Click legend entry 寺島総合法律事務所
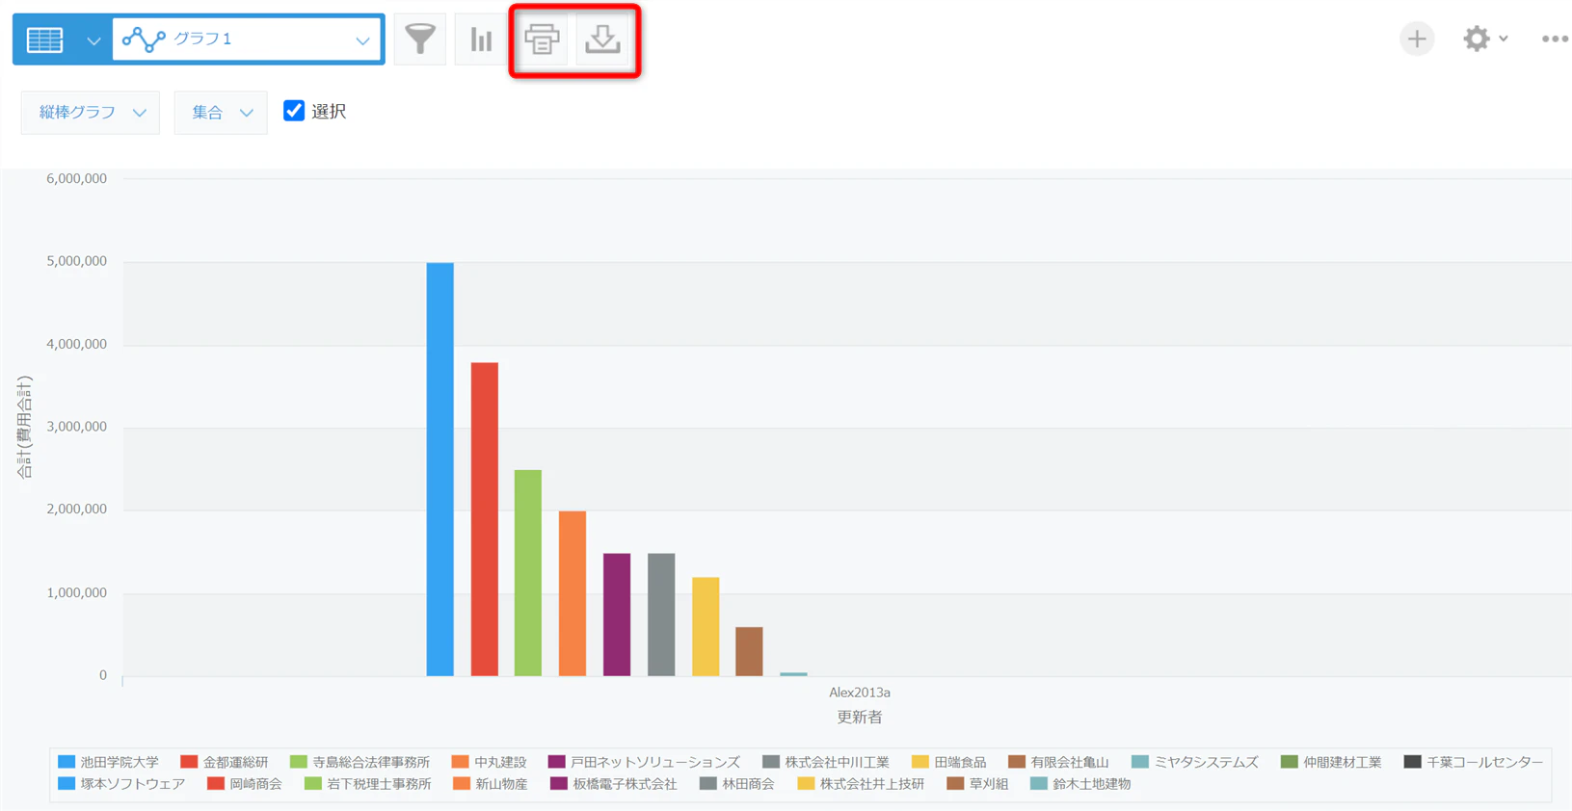The height and width of the screenshot is (811, 1572). 360,762
